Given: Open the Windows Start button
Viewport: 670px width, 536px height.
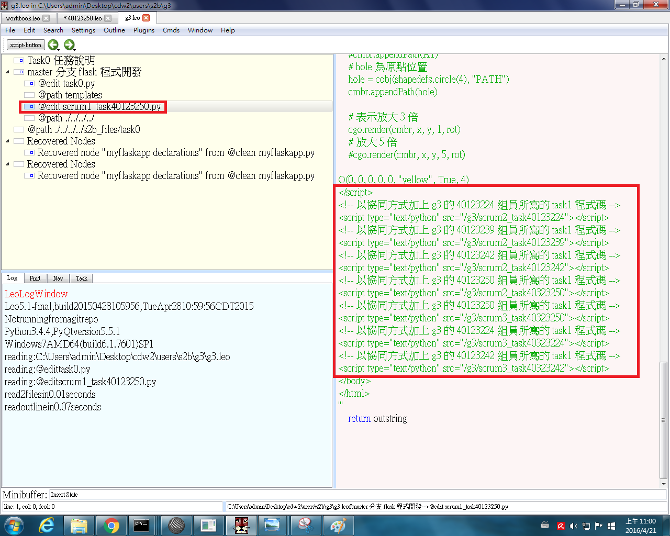Looking at the screenshot, I should (13, 526).
